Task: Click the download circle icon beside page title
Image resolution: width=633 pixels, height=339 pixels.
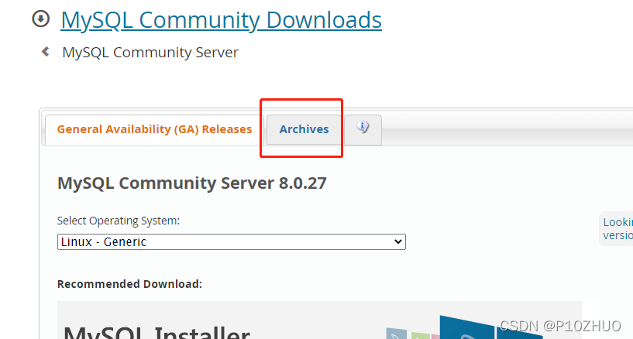Action: click(41, 19)
